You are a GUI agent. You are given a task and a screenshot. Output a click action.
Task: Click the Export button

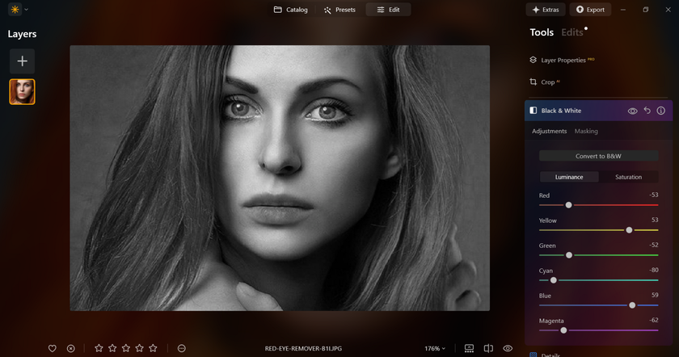pyautogui.click(x=589, y=10)
